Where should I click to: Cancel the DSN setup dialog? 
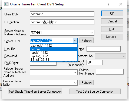(112, 21)
